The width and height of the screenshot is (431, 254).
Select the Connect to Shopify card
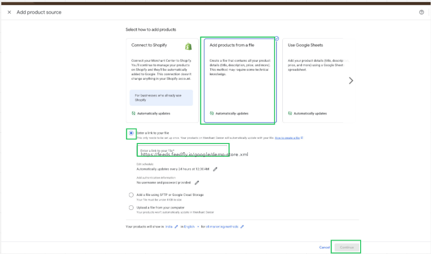(162, 80)
